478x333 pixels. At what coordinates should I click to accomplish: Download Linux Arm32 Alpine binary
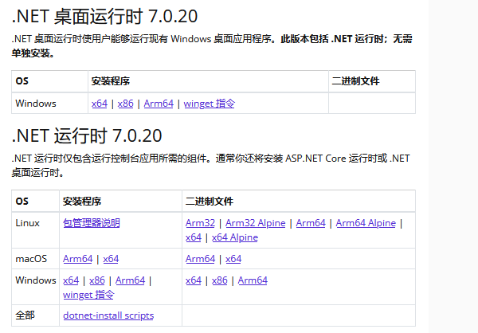[255, 223]
